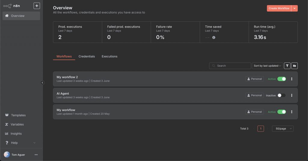The image size is (308, 161).
Task: Turn off the My workflow active toggle
Action: pos(282,112)
